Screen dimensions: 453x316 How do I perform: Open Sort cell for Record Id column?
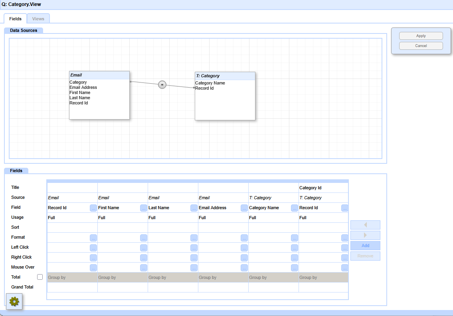coord(72,228)
